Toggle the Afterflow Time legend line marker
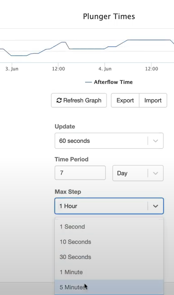 coord(88,82)
